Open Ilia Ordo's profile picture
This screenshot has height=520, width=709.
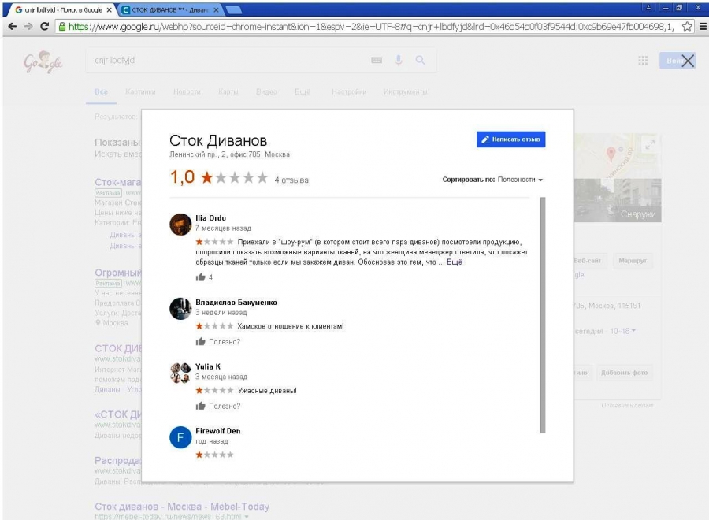(x=180, y=225)
